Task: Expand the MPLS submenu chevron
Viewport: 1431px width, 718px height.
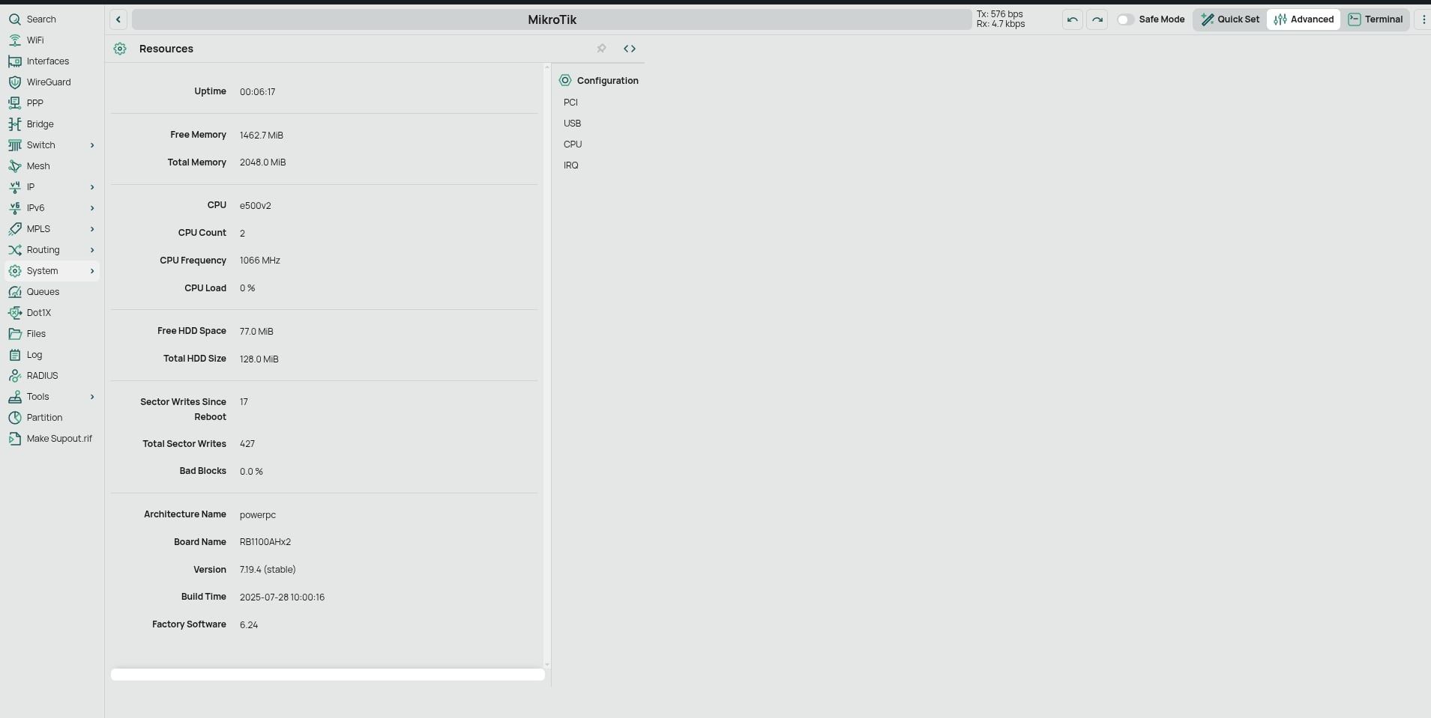Action: point(92,229)
